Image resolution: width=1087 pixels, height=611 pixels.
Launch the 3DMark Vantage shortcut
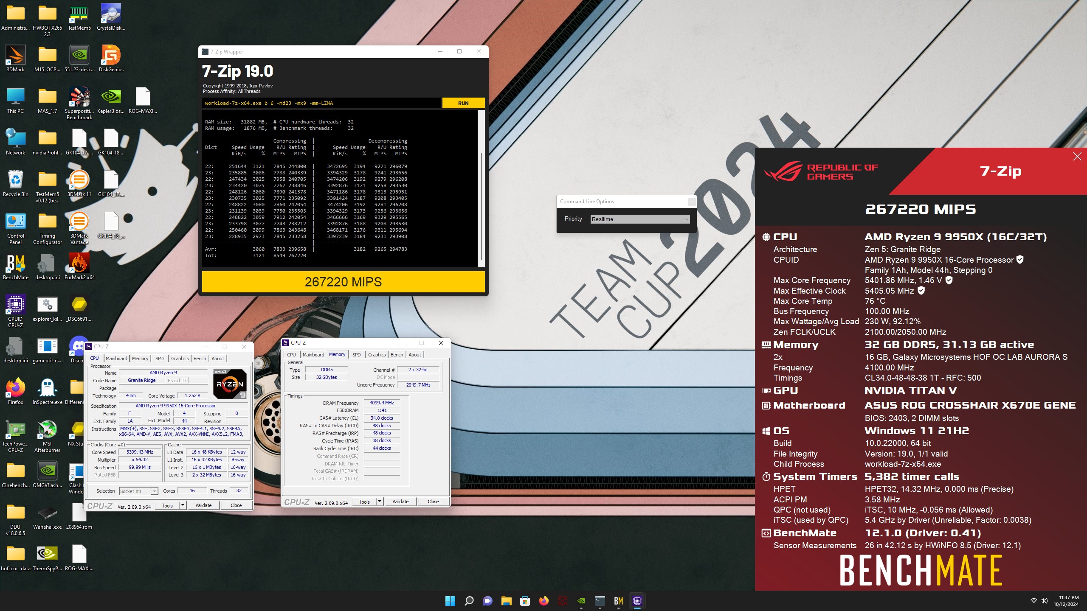(x=79, y=228)
